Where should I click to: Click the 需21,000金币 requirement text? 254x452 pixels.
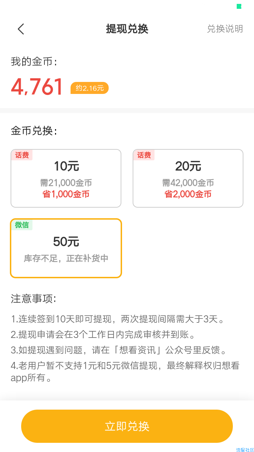(x=66, y=183)
